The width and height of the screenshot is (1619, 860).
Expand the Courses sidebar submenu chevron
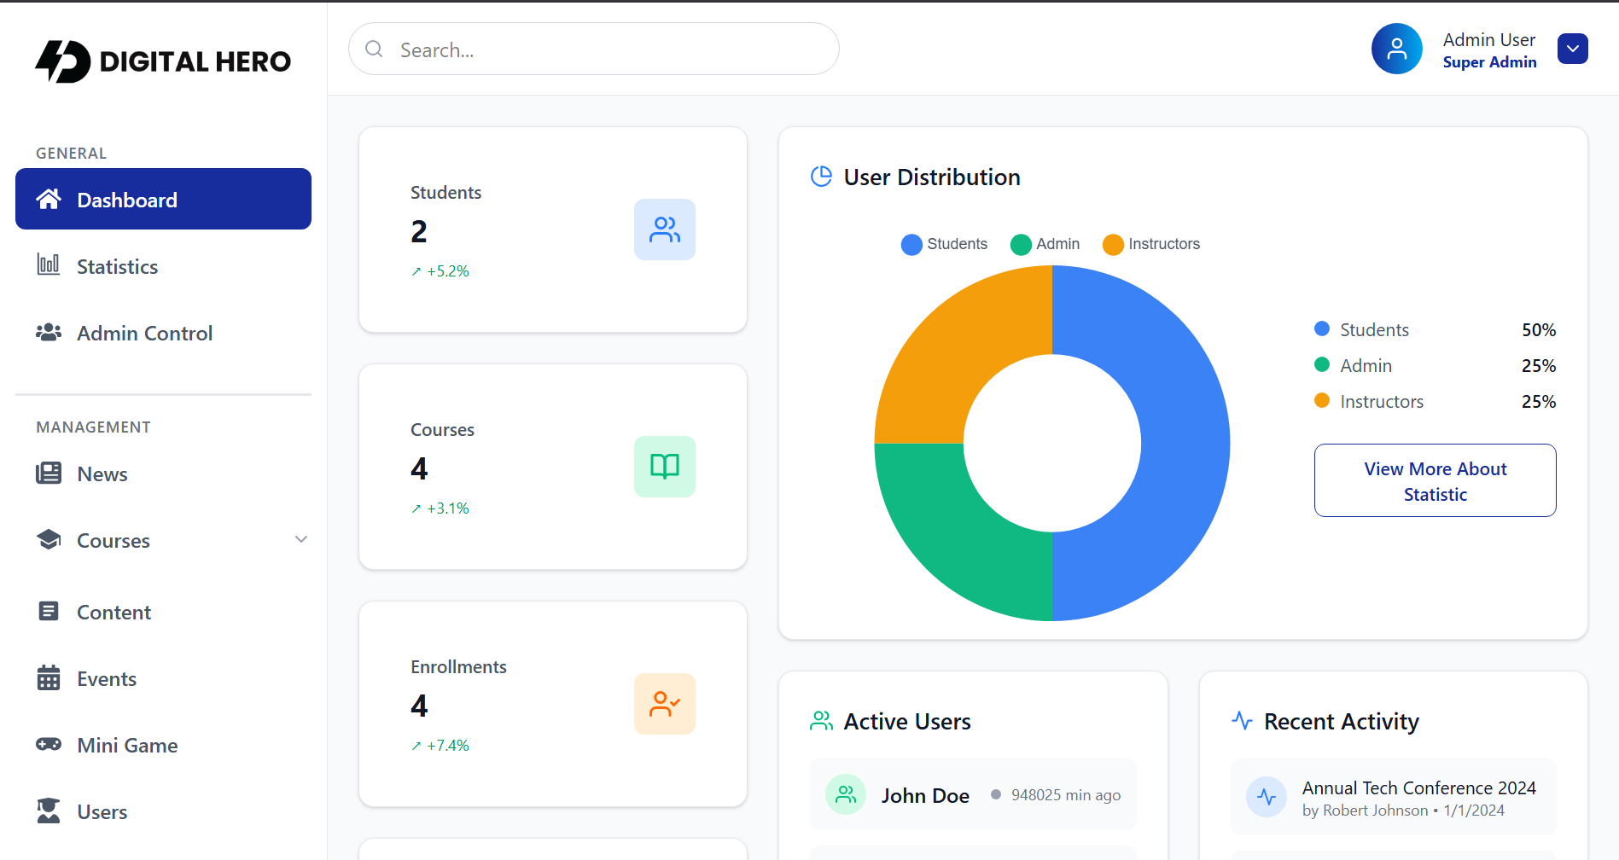tap(300, 540)
